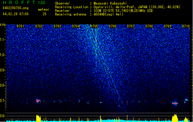This screenshot has height=122, width=193.
Task: Click the kHz axis unit label
Action: pyautogui.click(x=3, y=25)
